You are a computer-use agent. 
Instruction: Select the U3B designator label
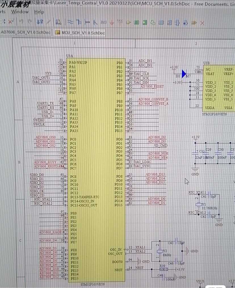206,63
